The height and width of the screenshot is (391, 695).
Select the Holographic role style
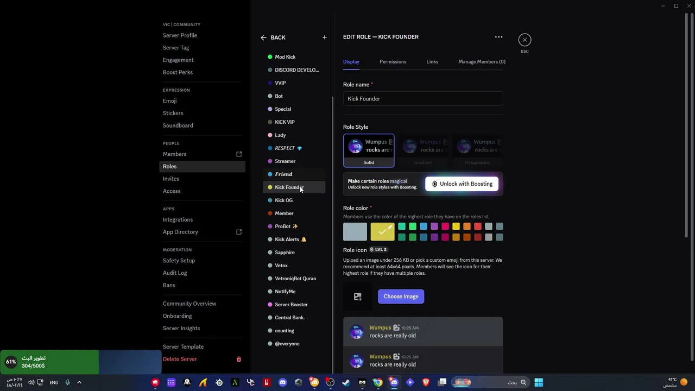point(477,150)
